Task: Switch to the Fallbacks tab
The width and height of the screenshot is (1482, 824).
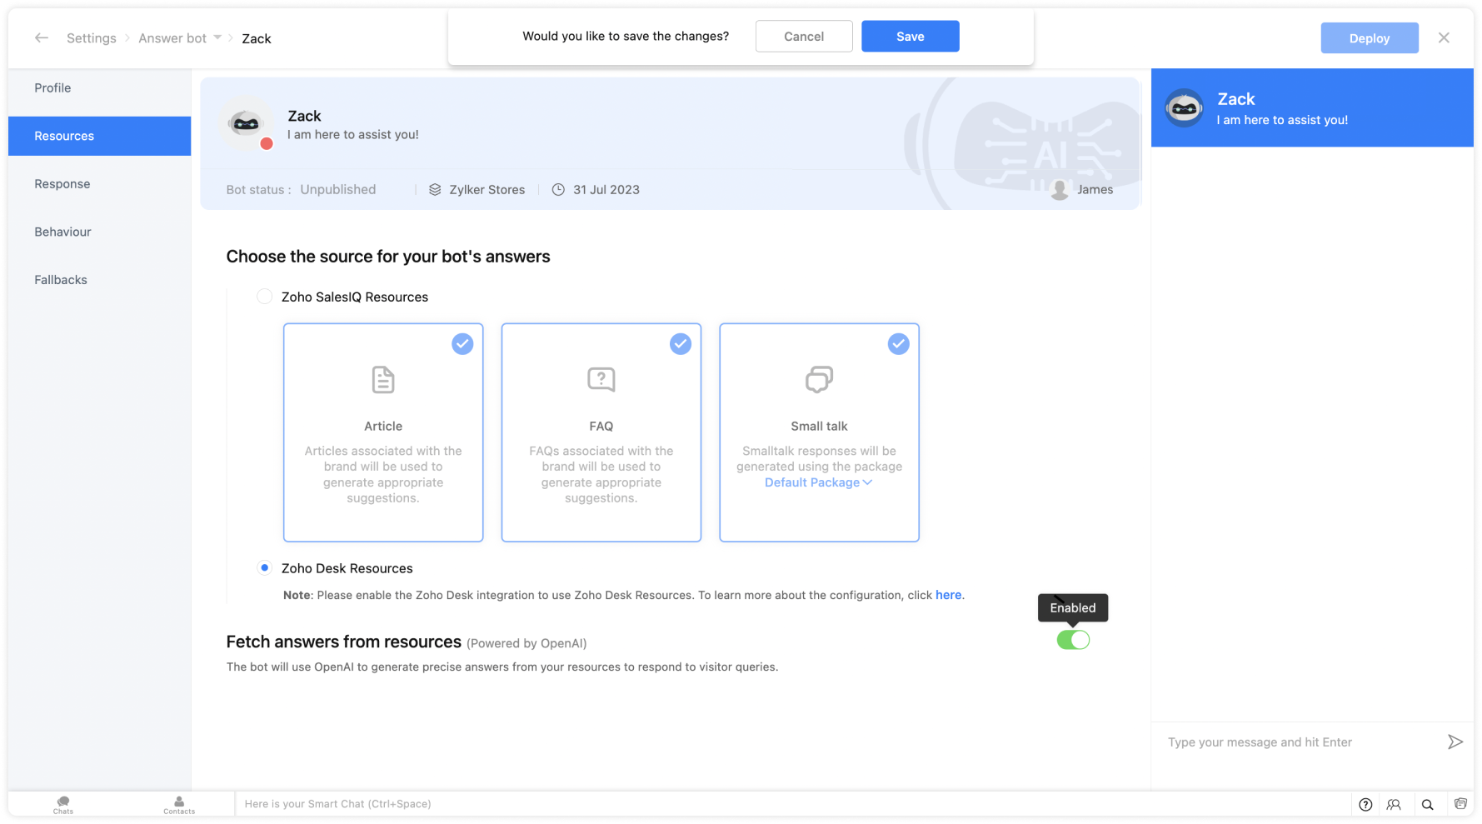Action: click(x=99, y=280)
